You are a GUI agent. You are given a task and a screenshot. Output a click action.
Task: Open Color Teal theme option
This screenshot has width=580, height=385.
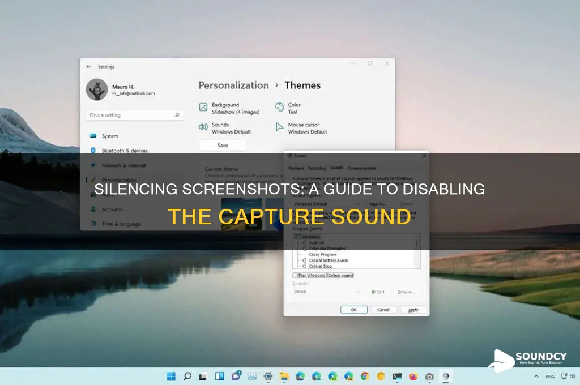click(288, 108)
